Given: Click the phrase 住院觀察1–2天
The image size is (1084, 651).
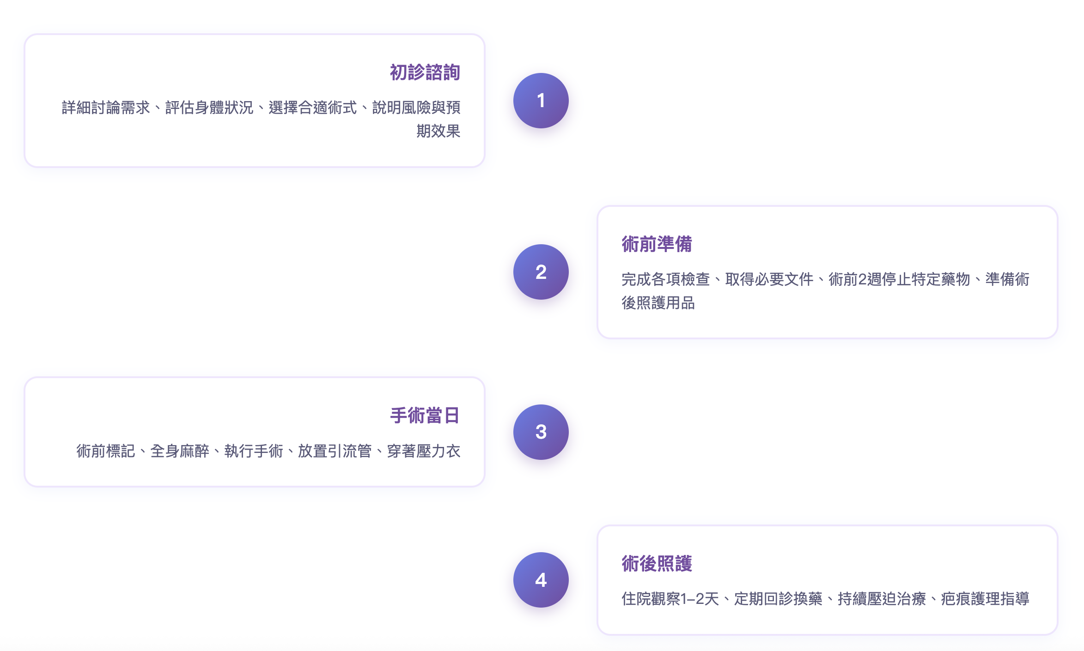Looking at the screenshot, I should [x=670, y=599].
